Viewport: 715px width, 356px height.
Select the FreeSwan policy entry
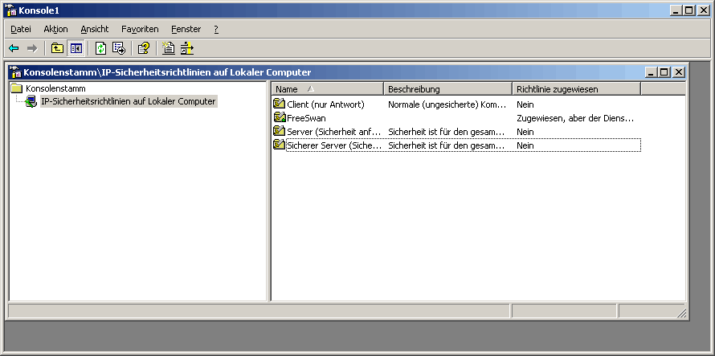[306, 118]
